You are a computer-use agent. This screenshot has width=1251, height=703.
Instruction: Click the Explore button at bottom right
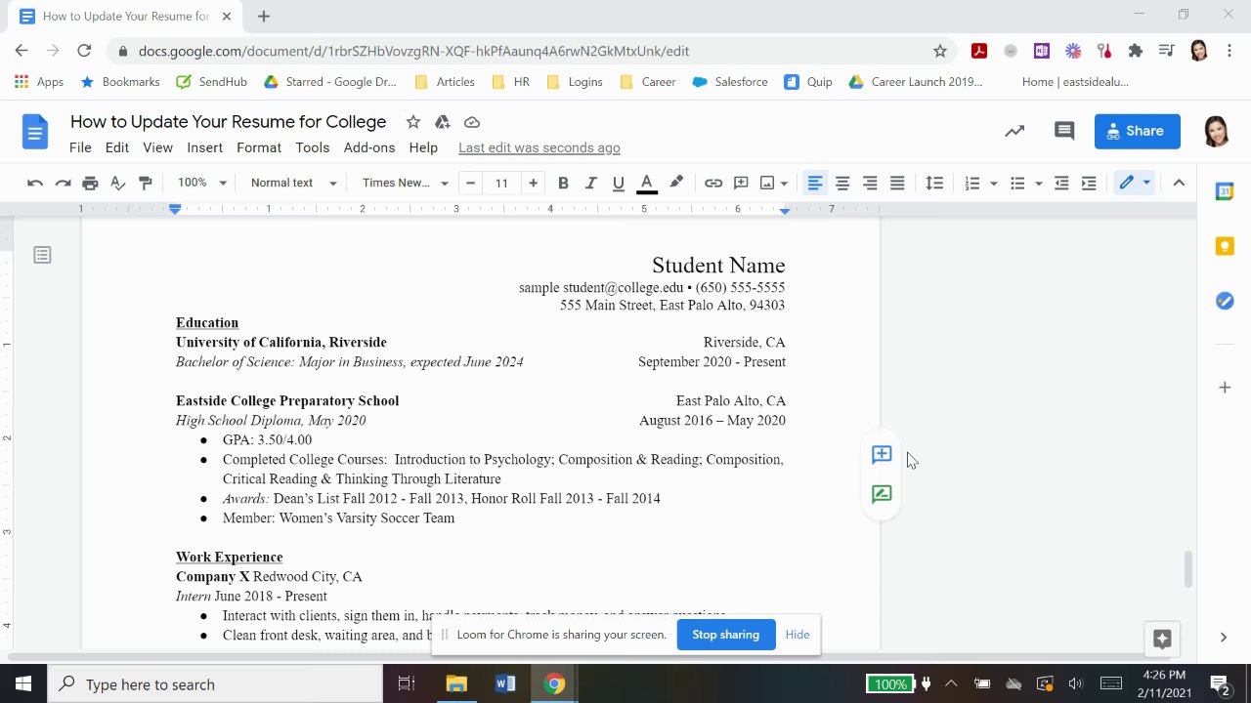(1162, 639)
